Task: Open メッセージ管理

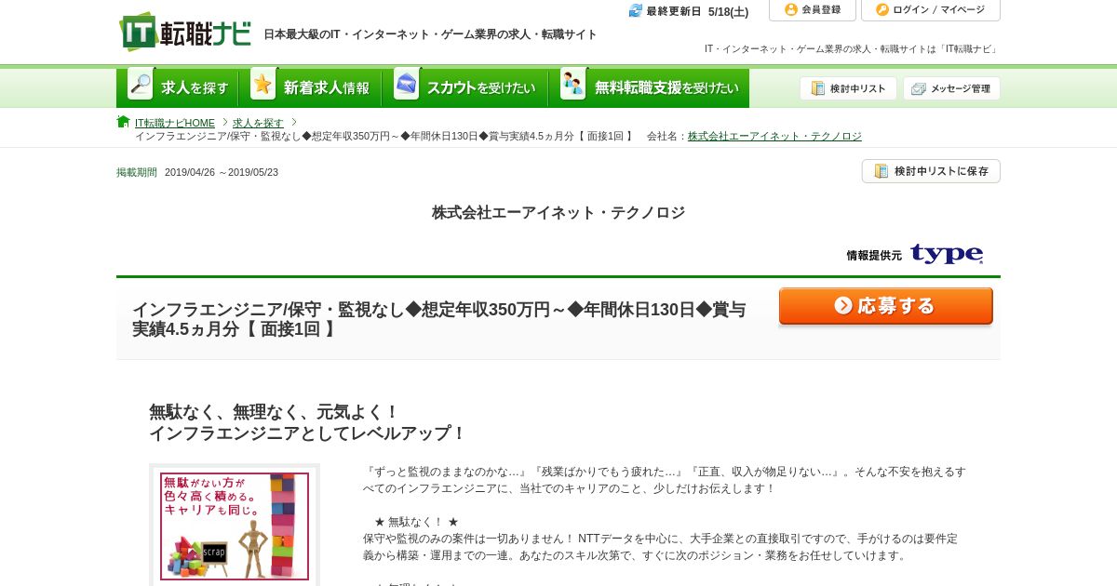Action: pos(951,88)
